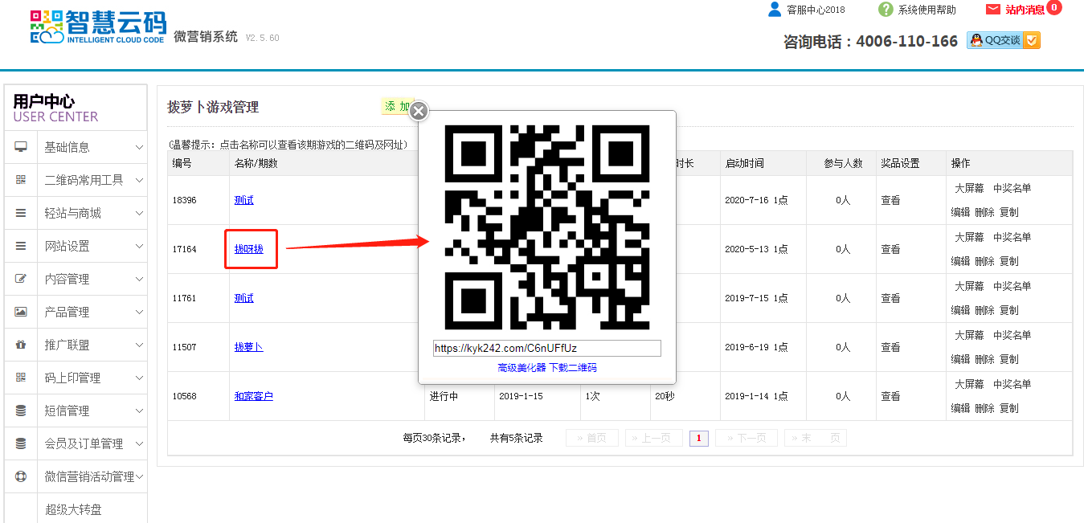Open the 短信管理 menu item
Screen dimensions: 1084x523
point(67,411)
